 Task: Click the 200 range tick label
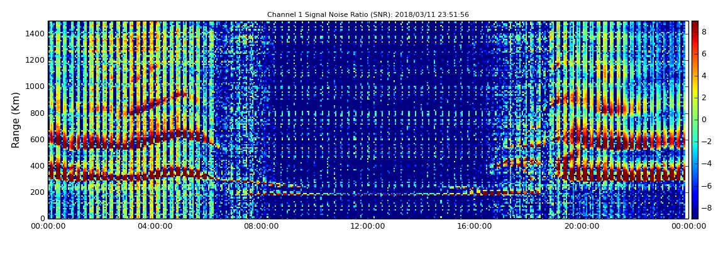coord(38,192)
